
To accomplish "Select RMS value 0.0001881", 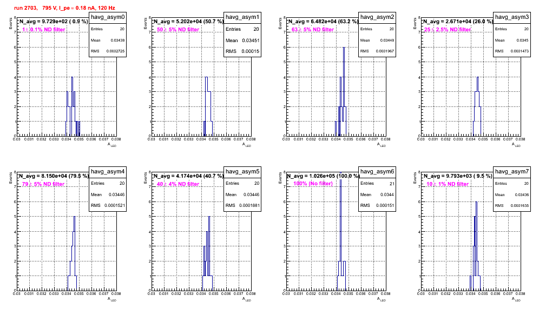I will [249, 205].
